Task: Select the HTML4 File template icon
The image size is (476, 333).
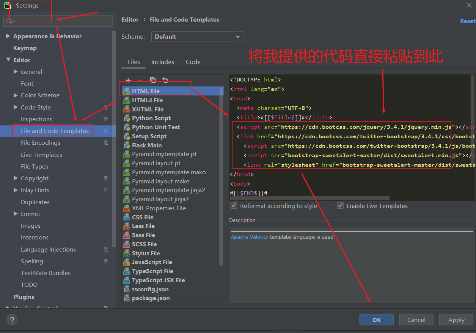Action: [x=126, y=100]
